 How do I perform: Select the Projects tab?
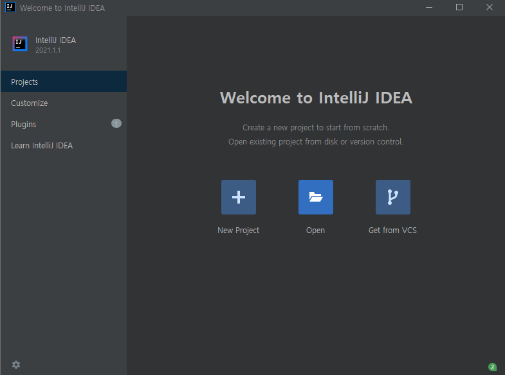(x=64, y=82)
